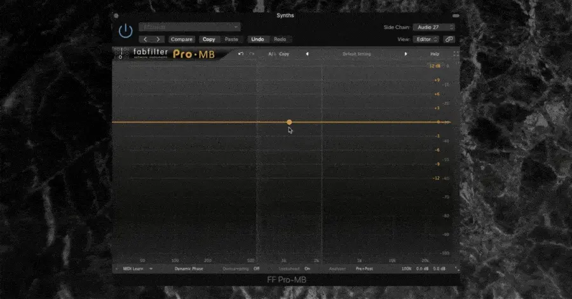Viewport: 572px width, 299px height.
Task: Click the +9 dB scale label
Action: [x=437, y=80]
